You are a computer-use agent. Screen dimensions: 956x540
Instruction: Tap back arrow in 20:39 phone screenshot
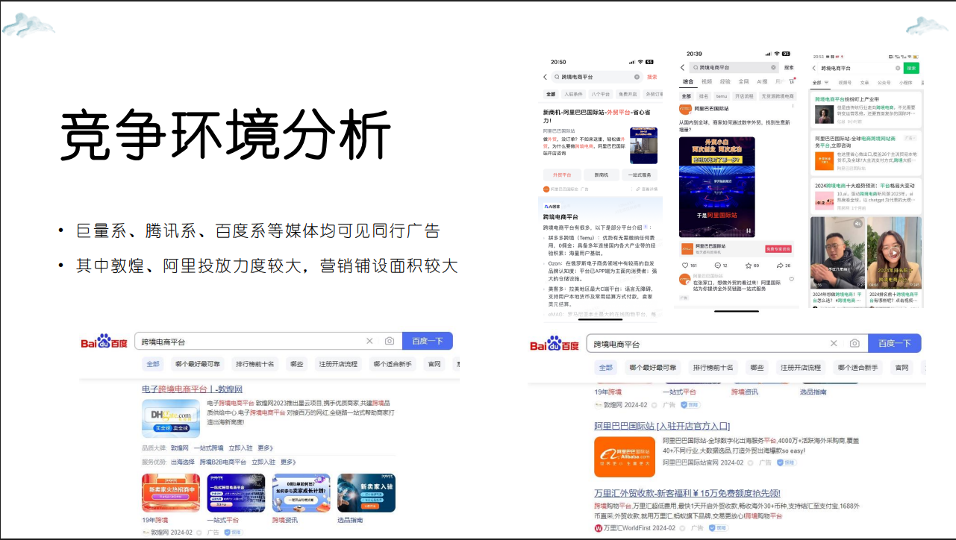(682, 67)
